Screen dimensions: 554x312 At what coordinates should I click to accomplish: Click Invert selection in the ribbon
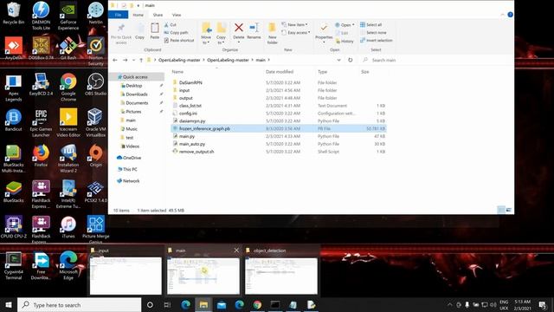click(377, 41)
